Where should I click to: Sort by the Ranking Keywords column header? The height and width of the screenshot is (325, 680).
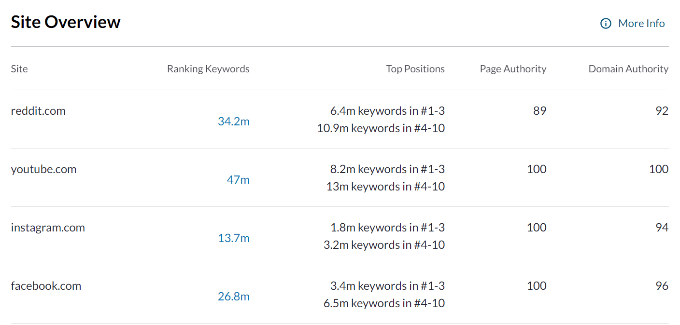(208, 68)
